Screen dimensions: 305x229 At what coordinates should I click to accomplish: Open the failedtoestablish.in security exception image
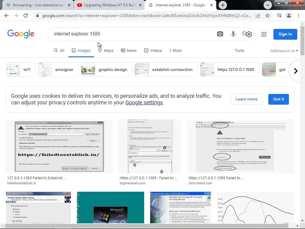click(59, 146)
